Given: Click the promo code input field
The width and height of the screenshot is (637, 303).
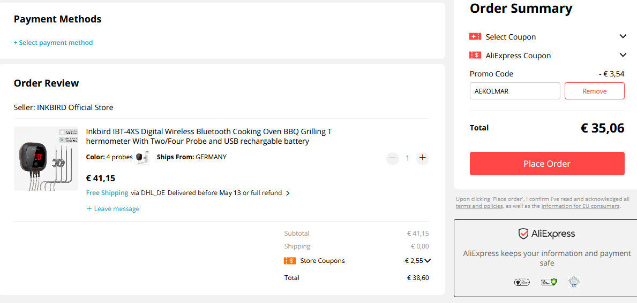Looking at the screenshot, I should coord(515,91).
